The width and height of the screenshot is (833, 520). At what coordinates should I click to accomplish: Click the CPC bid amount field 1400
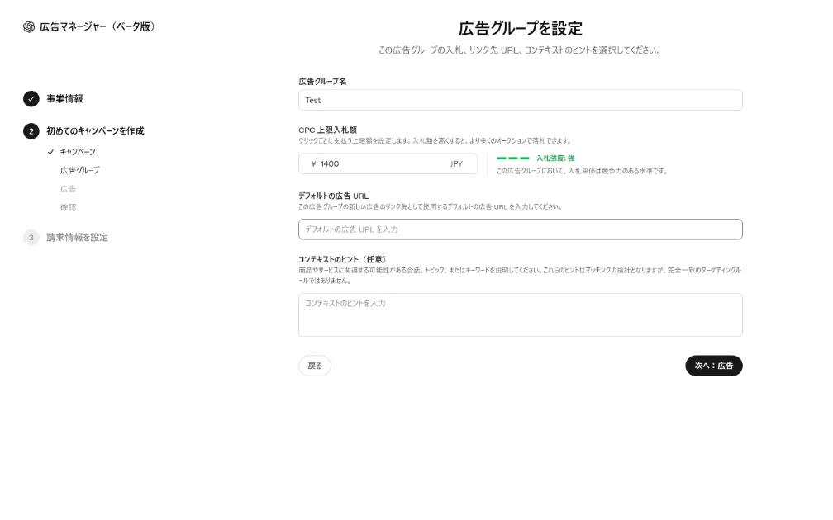tap(388, 163)
